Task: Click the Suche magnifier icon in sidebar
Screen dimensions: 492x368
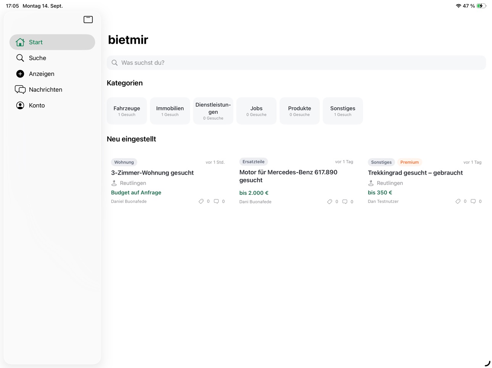Action: 20,58
